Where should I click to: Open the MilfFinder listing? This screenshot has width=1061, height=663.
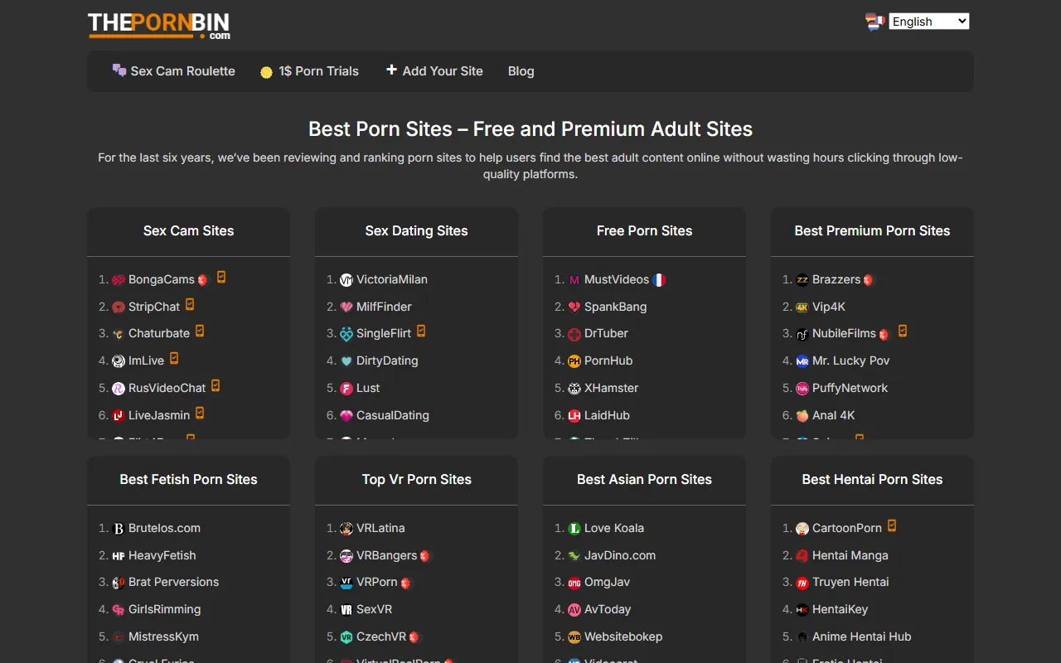(384, 307)
